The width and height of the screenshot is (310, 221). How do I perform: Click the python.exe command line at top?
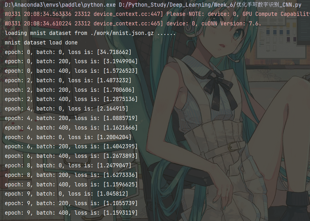153,4
